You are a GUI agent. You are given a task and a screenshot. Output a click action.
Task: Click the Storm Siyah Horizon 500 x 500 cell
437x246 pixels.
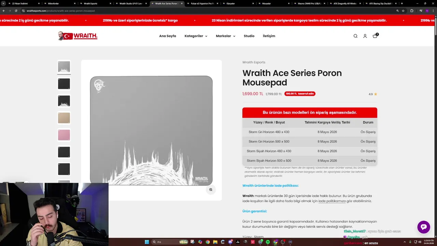click(269, 161)
